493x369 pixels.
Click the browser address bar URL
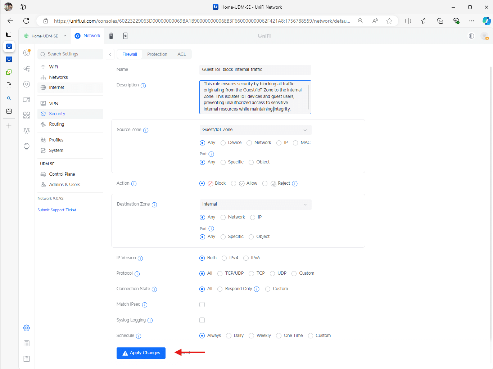pos(202,21)
